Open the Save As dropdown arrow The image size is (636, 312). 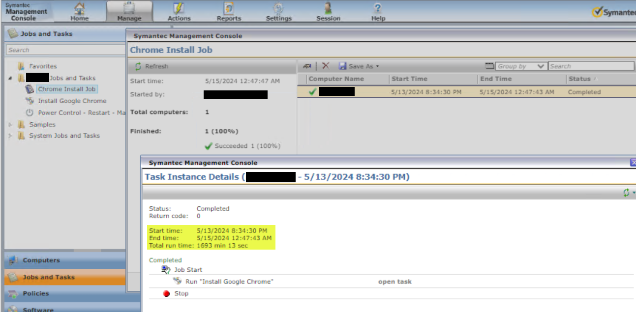coord(377,67)
